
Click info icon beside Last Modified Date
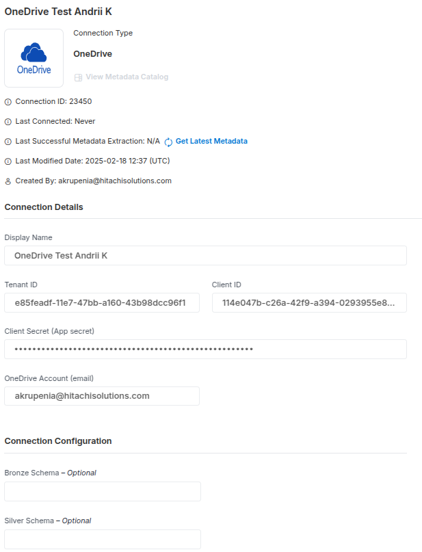8,161
